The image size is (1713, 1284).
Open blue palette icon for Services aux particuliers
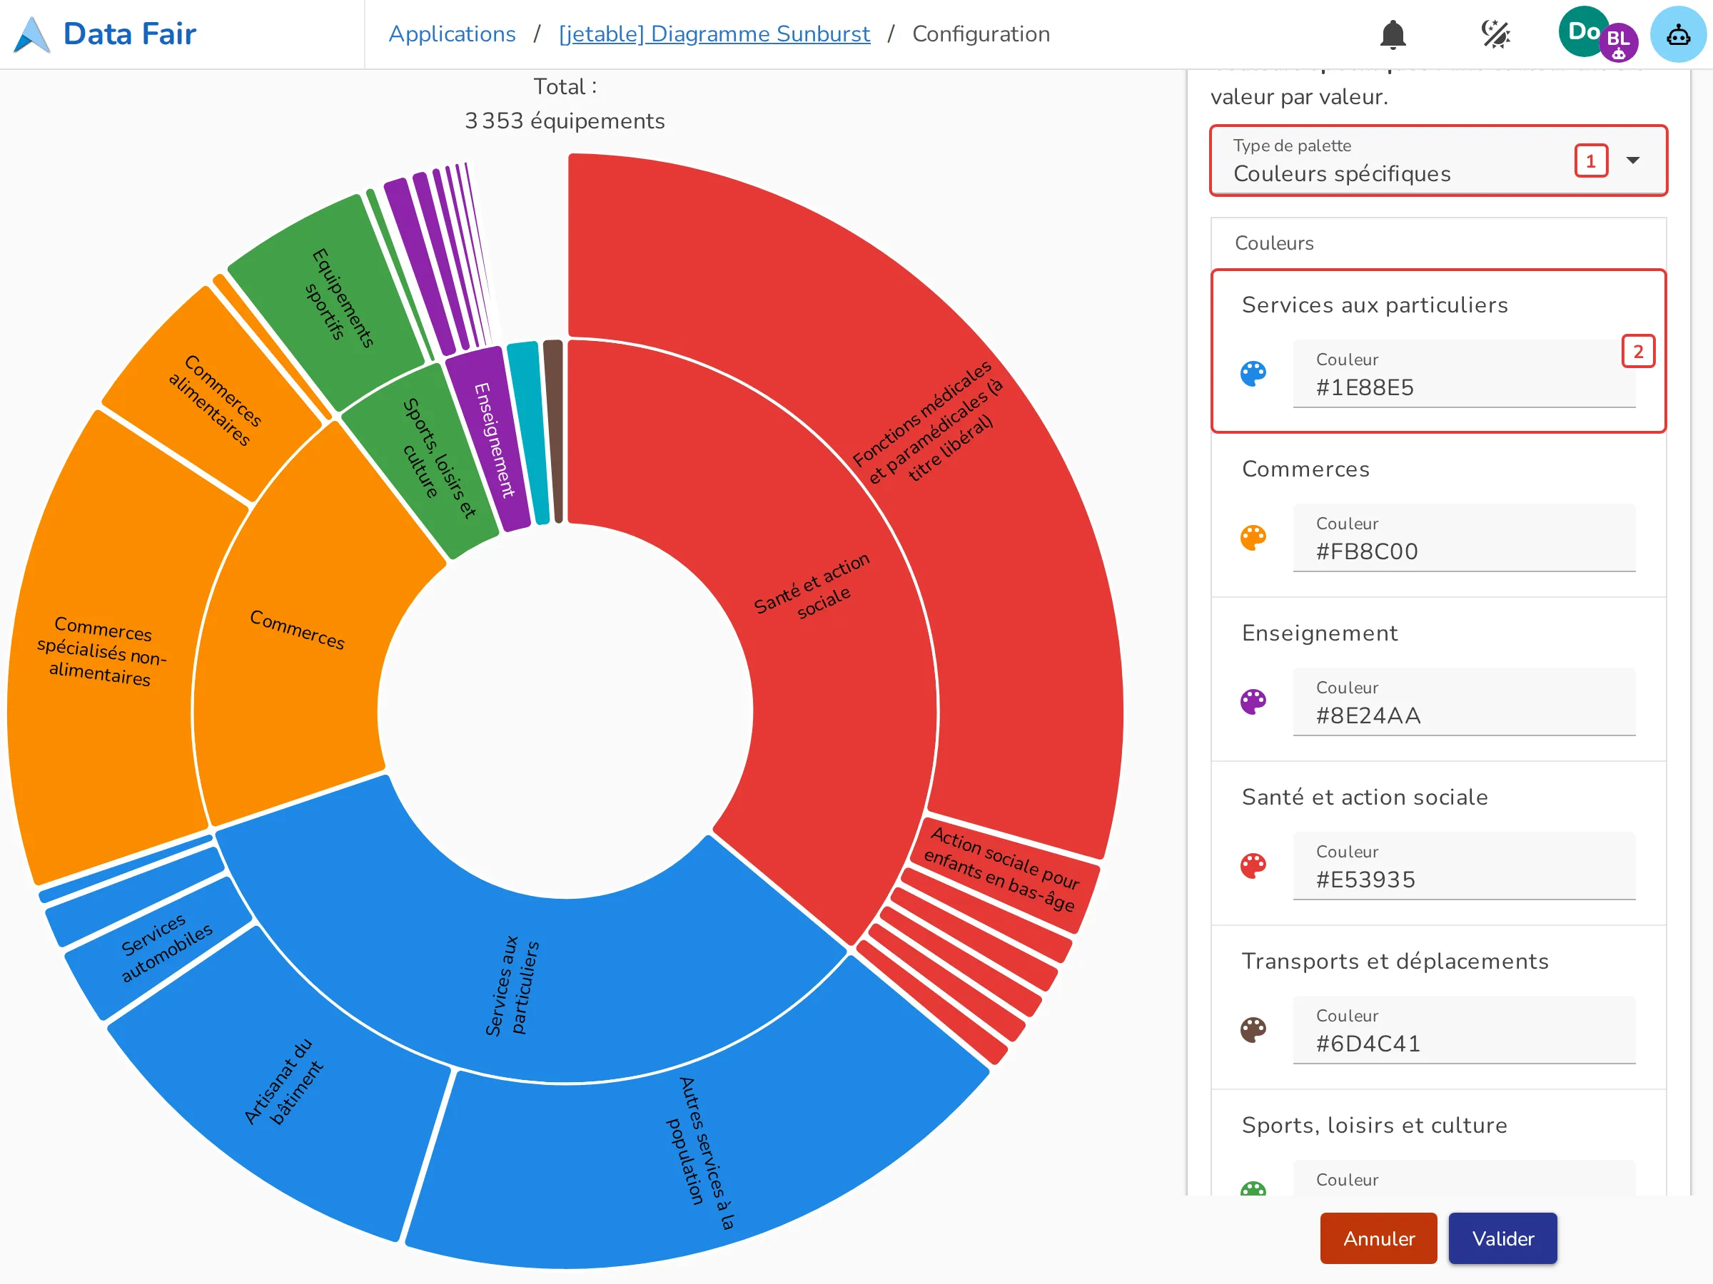[x=1253, y=374]
